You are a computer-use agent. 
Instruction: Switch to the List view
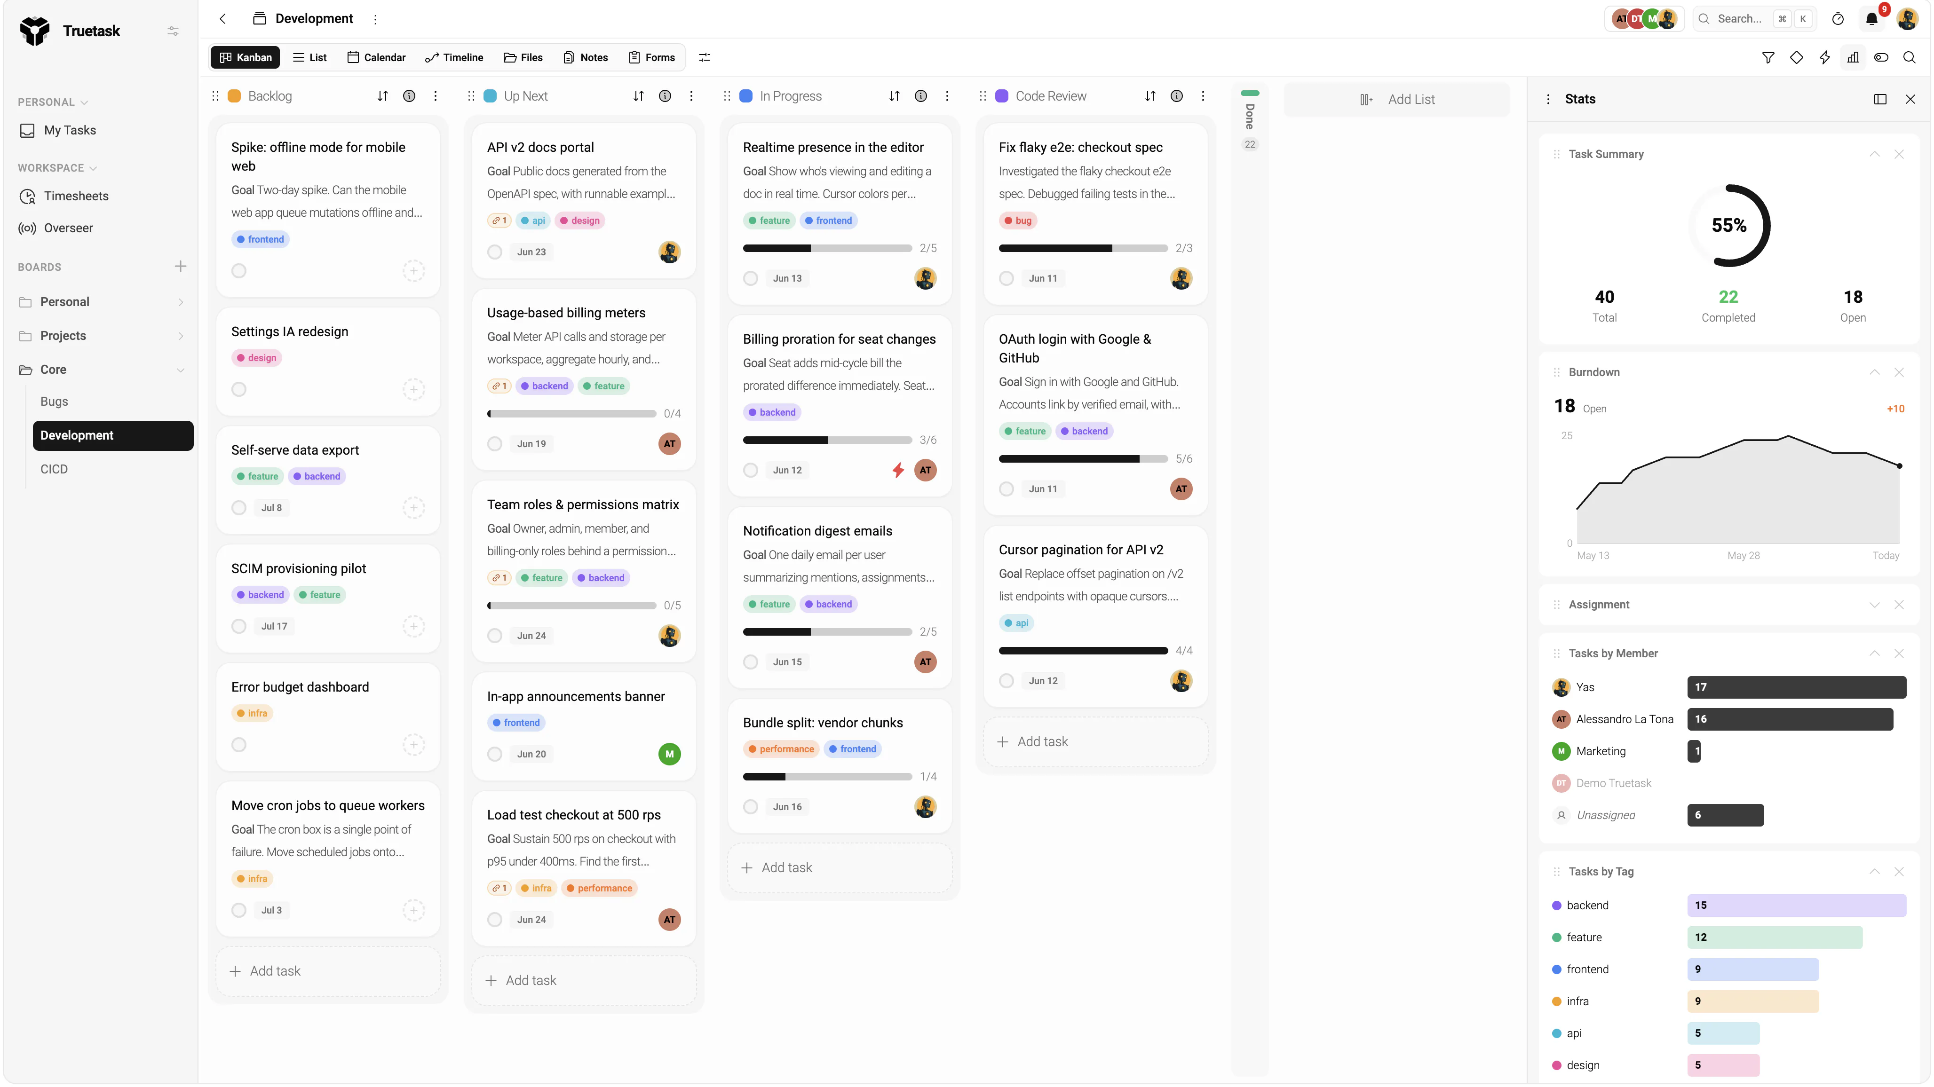click(309, 57)
